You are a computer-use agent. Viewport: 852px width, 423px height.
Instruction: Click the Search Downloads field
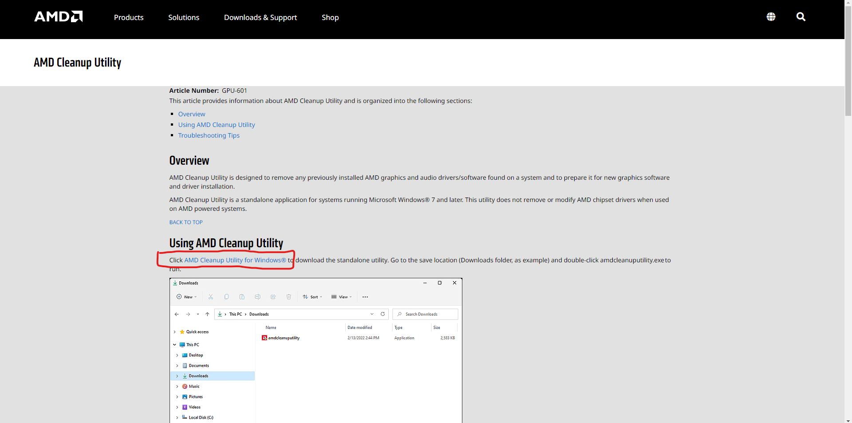(x=425, y=314)
